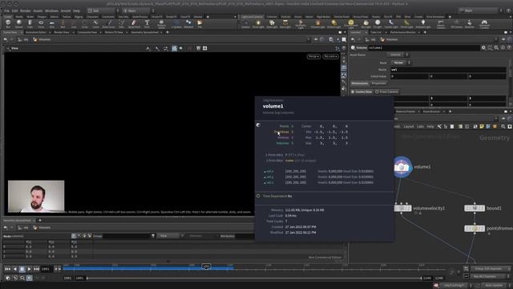Click the volumevelocity1 node
The width and height of the screenshot is (513, 289).
pos(402,208)
